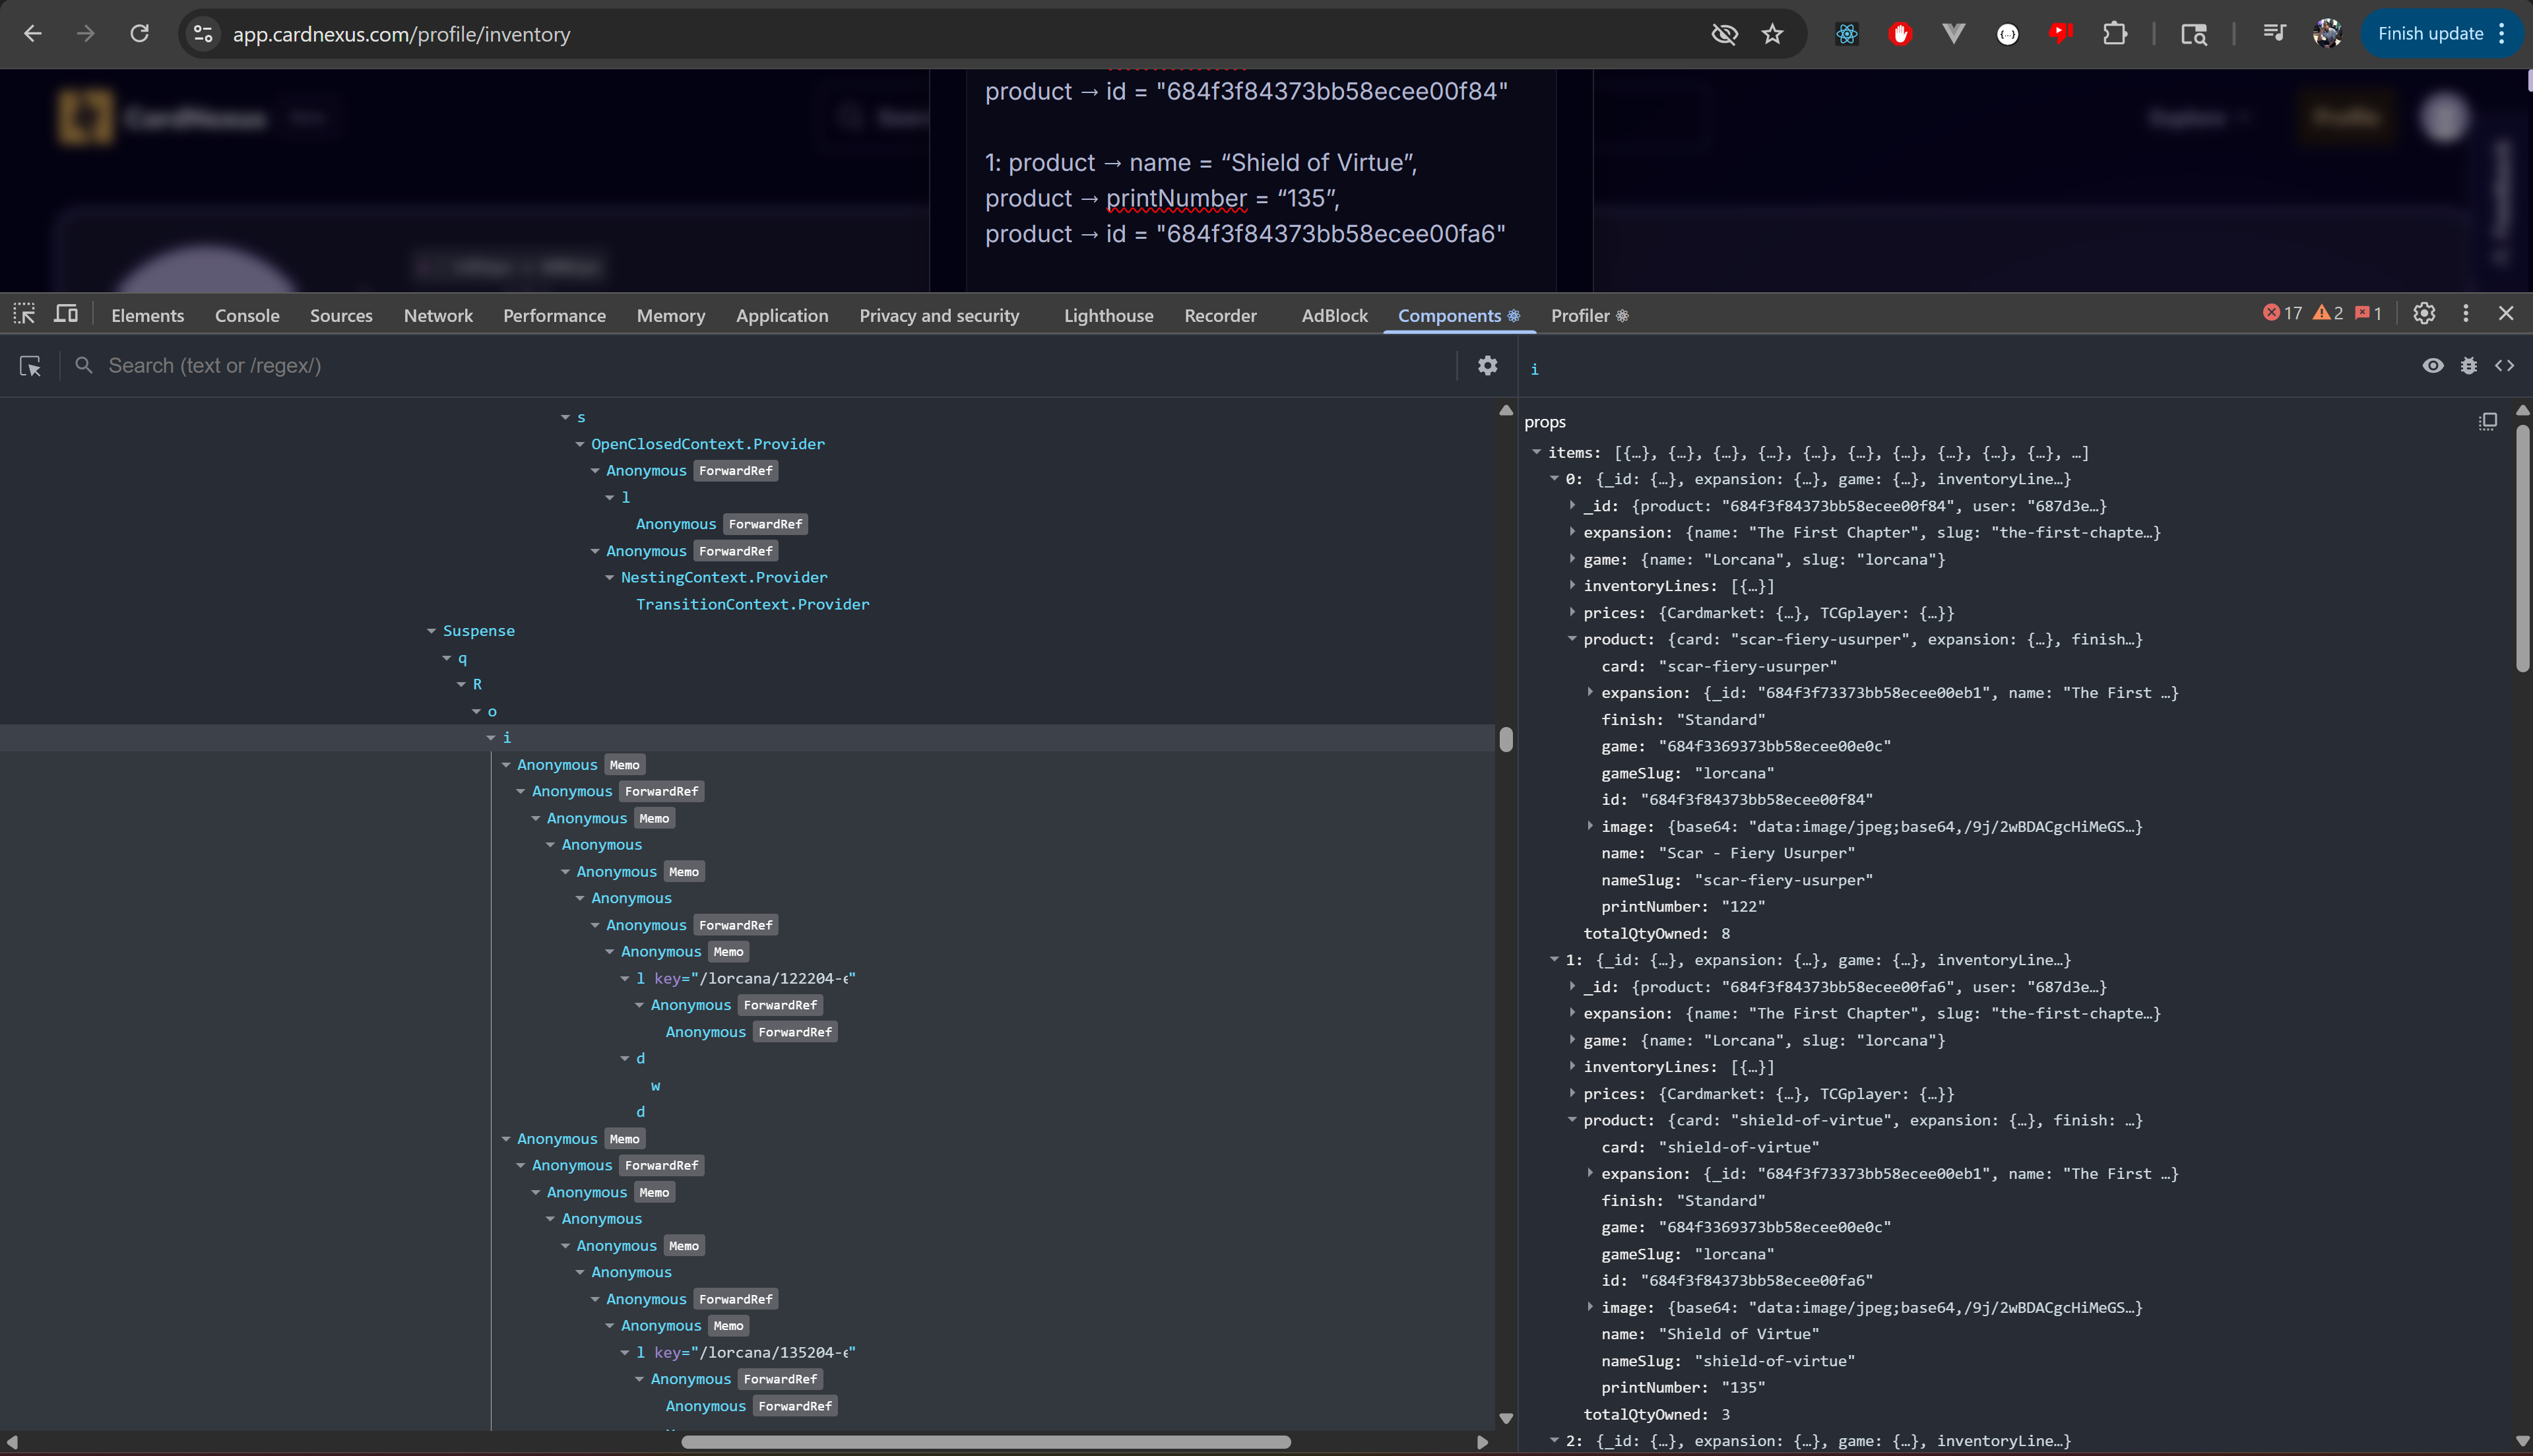Open the red AdBlock extension icon

click(1901, 34)
